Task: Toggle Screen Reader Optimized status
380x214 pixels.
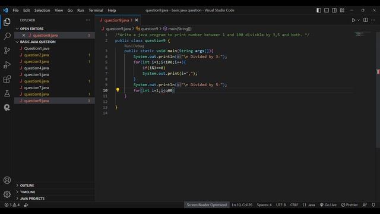Action: (207, 205)
